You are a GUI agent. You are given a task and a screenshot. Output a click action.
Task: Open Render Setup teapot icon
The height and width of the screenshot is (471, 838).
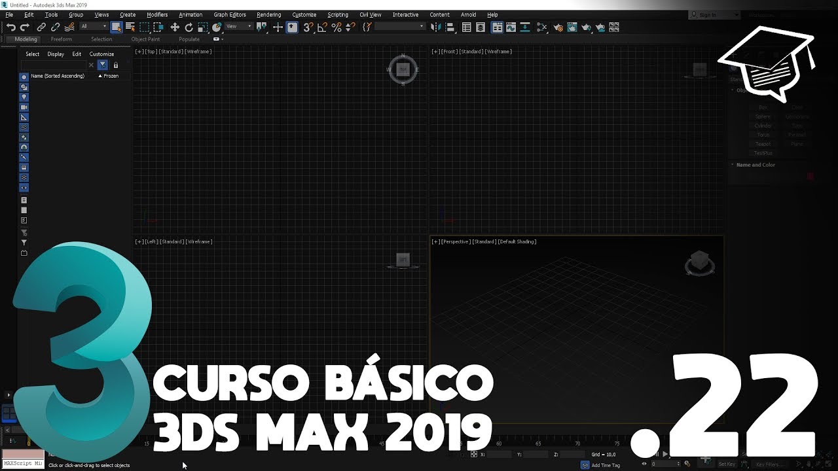[x=558, y=27]
